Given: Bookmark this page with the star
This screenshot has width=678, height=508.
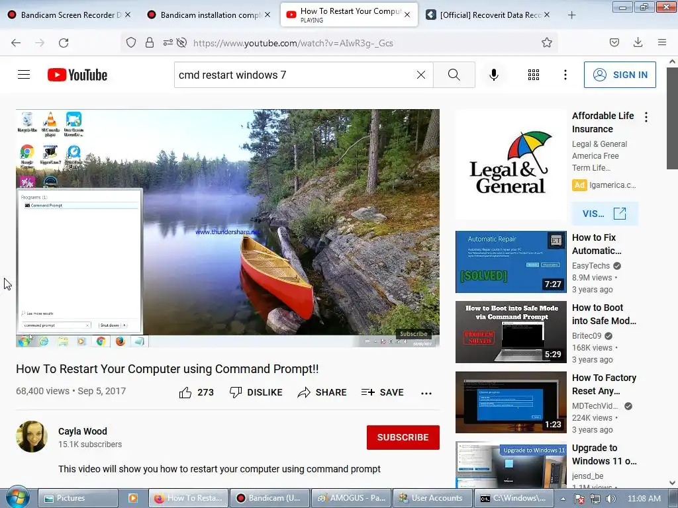Looking at the screenshot, I should (x=546, y=42).
